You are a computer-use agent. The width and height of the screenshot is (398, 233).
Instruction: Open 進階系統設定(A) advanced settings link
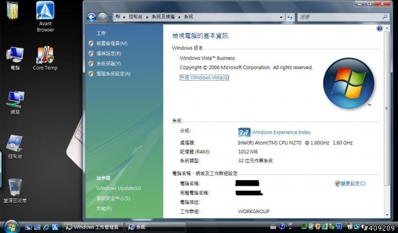tap(113, 74)
